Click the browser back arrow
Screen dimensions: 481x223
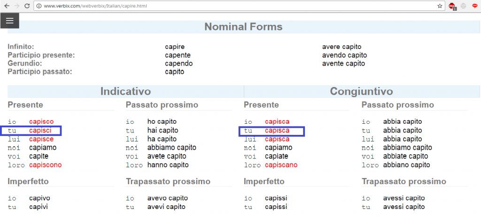point(7,6)
